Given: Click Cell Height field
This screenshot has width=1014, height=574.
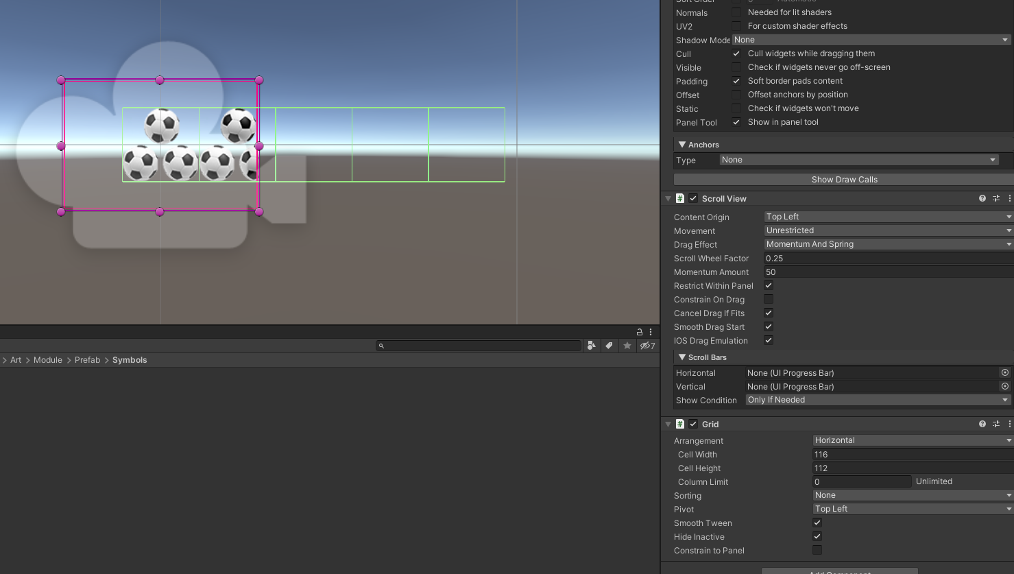Looking at the screenshot, I should click(913, 468).
